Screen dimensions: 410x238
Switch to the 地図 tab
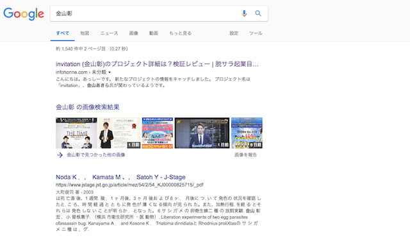coord(85,33)
